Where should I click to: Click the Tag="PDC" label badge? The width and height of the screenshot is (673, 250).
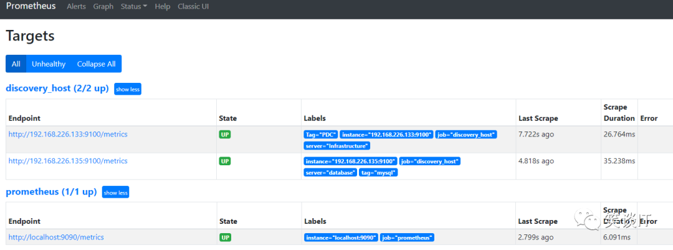coord(320,135)
